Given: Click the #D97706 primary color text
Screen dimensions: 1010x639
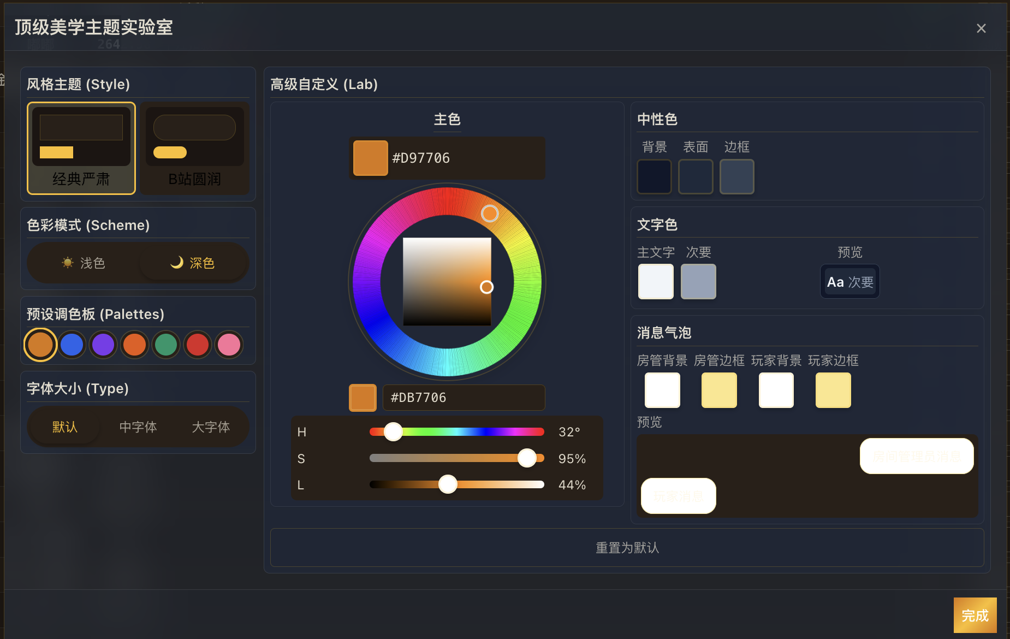Looking at the screenshot, I should (x=421, y=158).
